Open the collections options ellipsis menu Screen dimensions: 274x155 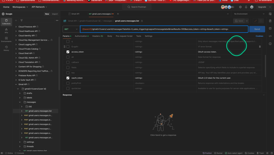(57, 20)
